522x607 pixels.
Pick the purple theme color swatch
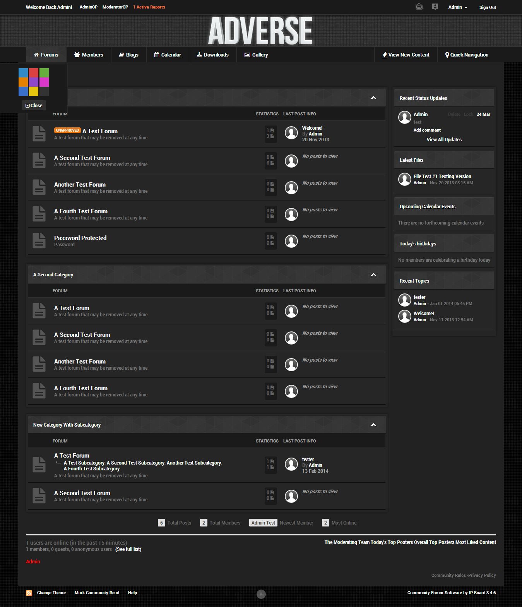click(x=34, y=82)
